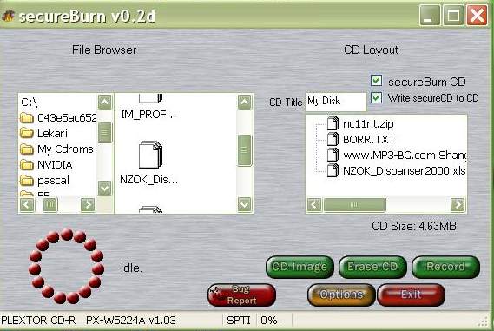494x331 pixels.
Task: Select the NZOK_Dis... file icon in browser
Action: point(150,155)
